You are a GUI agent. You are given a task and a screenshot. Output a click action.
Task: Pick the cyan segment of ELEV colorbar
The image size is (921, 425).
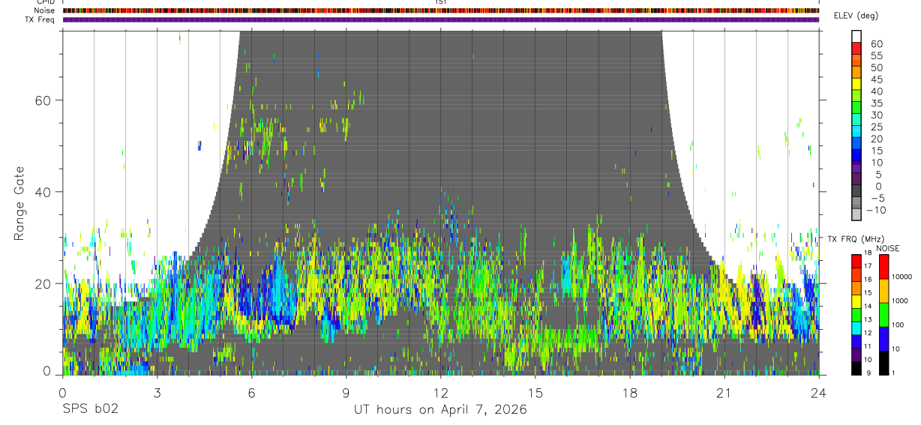pyautogui.click(x=856, y=133)
